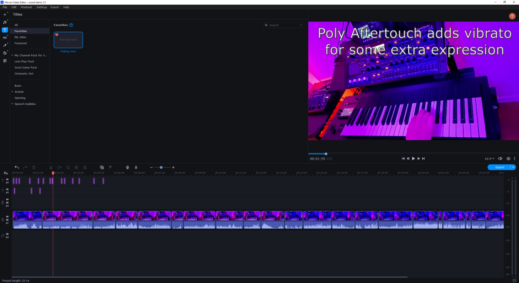Open the 16:9 aspect ratio dropdown

click(490, 159)
